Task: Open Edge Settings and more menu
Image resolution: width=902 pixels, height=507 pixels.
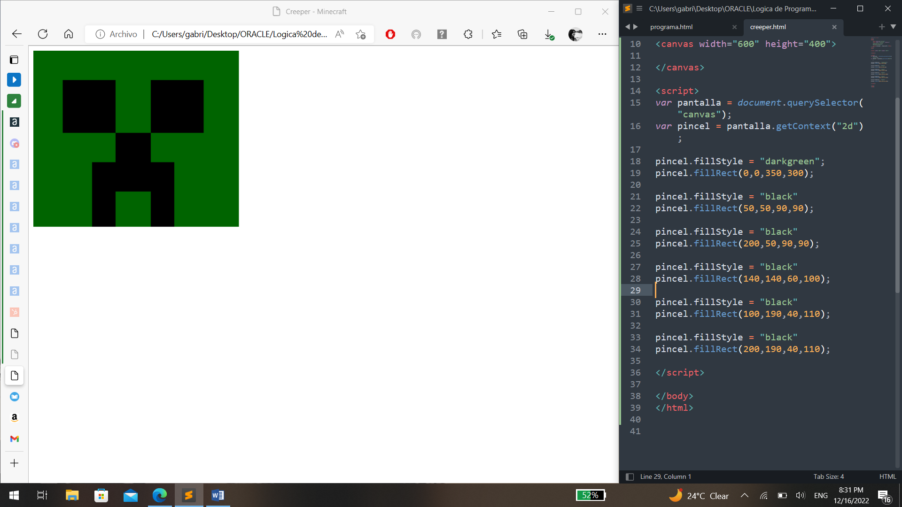Action: 602,34
